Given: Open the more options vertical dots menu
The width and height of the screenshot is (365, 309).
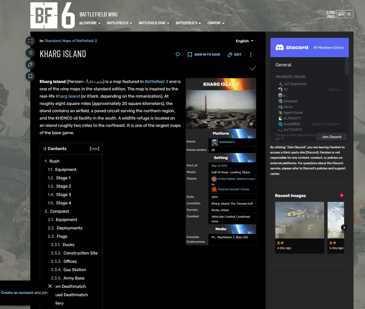Looking at the screenshot, I should click(x=251, y=55).
